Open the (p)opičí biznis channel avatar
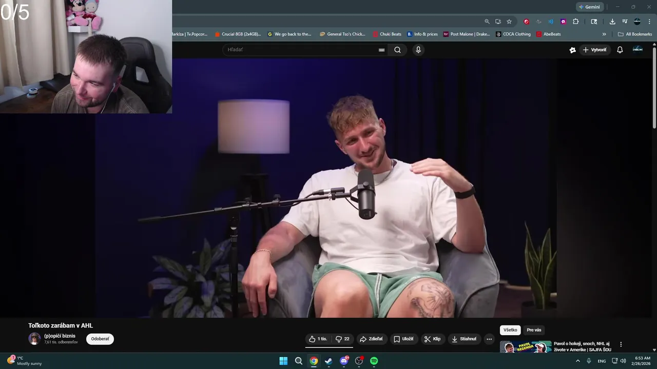The height and width of the screenshot is (369, 657). pos(34,338)
